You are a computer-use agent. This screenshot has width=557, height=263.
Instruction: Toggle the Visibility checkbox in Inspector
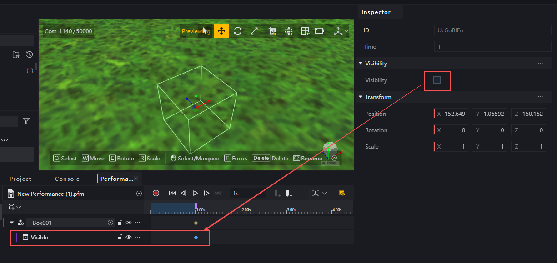tap(437, 80)
